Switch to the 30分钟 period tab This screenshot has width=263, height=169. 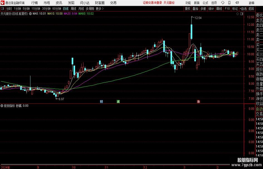[46, 9]
